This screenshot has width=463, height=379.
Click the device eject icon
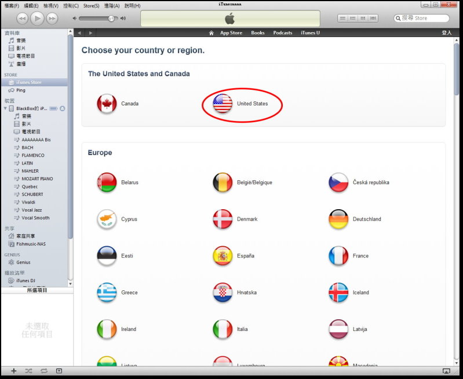[x=63, y=108]
